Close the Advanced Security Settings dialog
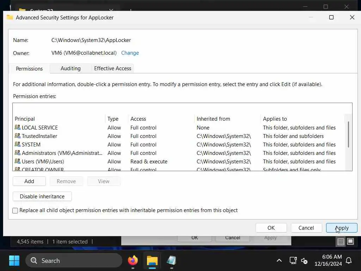Screen dimensions: 361x271 click(352, 17)
